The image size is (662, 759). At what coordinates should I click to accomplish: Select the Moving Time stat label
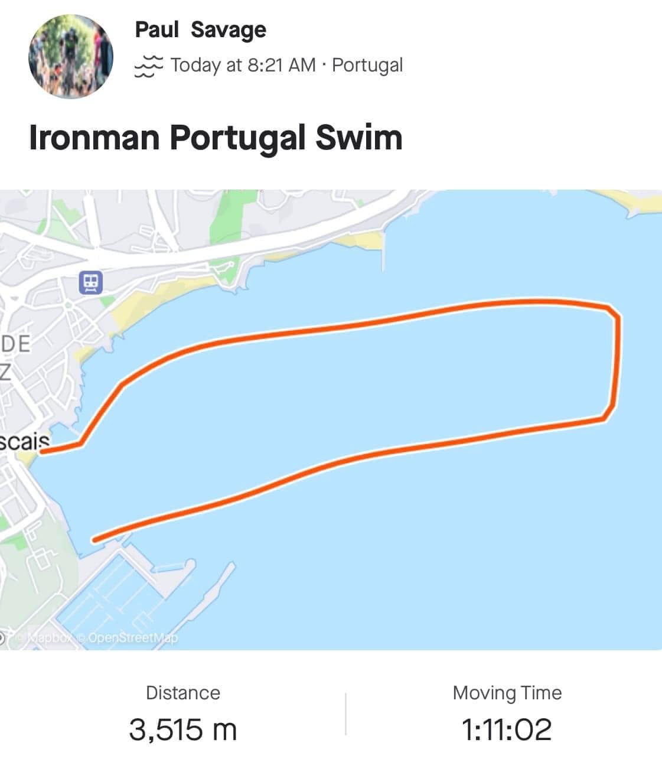point(507,693)
